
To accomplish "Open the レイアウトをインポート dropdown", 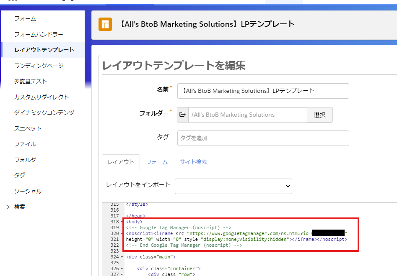I will coord(233,186).
